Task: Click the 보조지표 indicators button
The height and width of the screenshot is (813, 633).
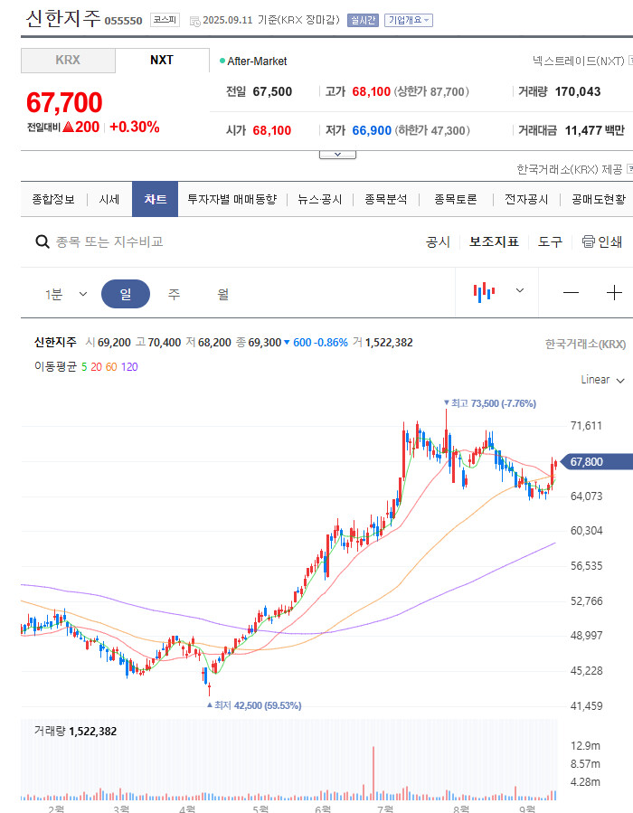Action: (x=494, y=241)
